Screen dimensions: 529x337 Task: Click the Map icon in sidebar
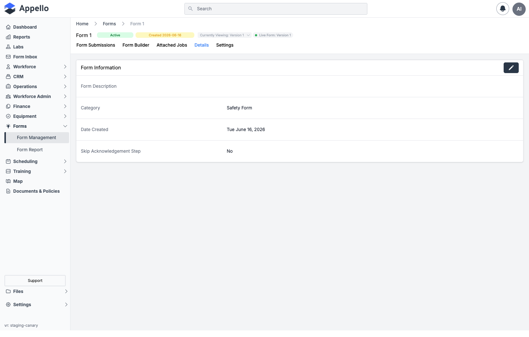(x=8, y=181)
